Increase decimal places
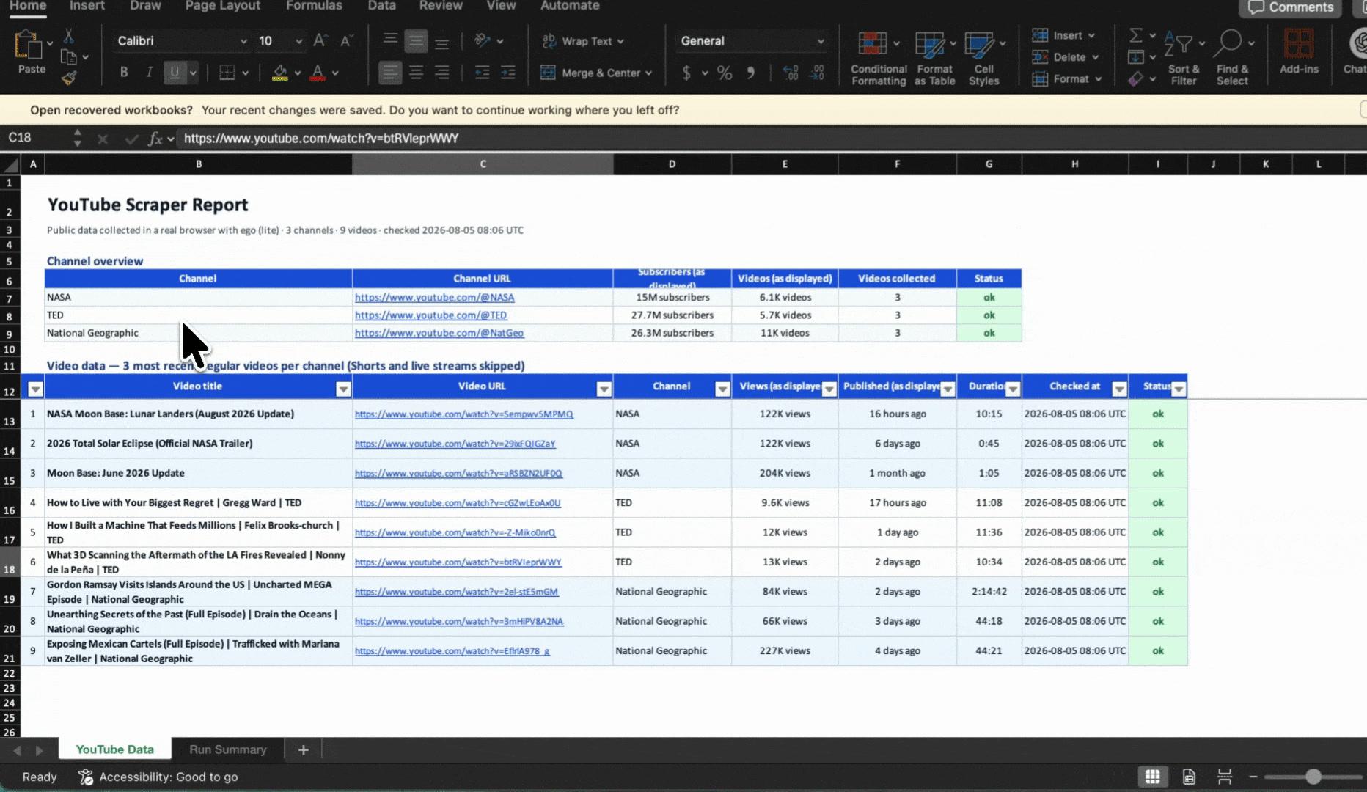 [791, 73]
